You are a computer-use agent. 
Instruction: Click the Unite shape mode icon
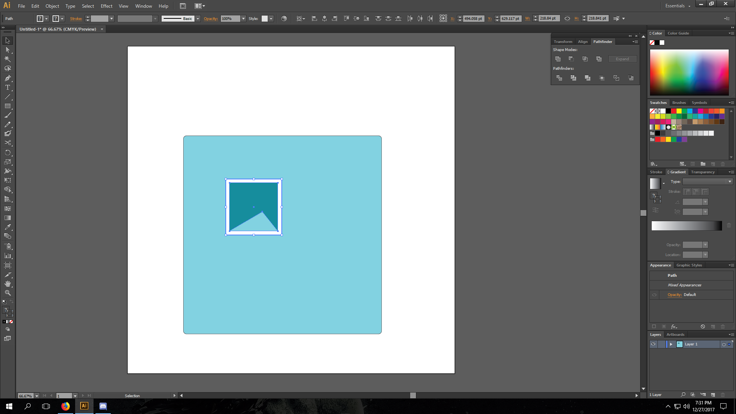click(x=558, y=59)
